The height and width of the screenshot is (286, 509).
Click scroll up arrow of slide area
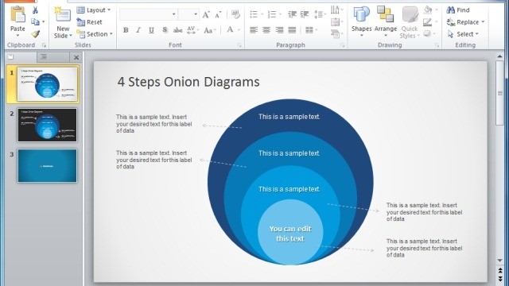coord(500,56)
